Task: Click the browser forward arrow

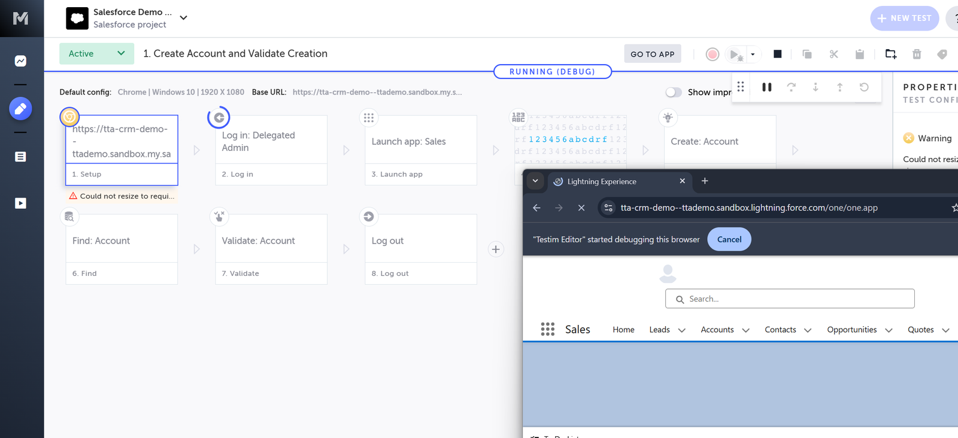Action: pyautogui.click(x=559, y=208)
